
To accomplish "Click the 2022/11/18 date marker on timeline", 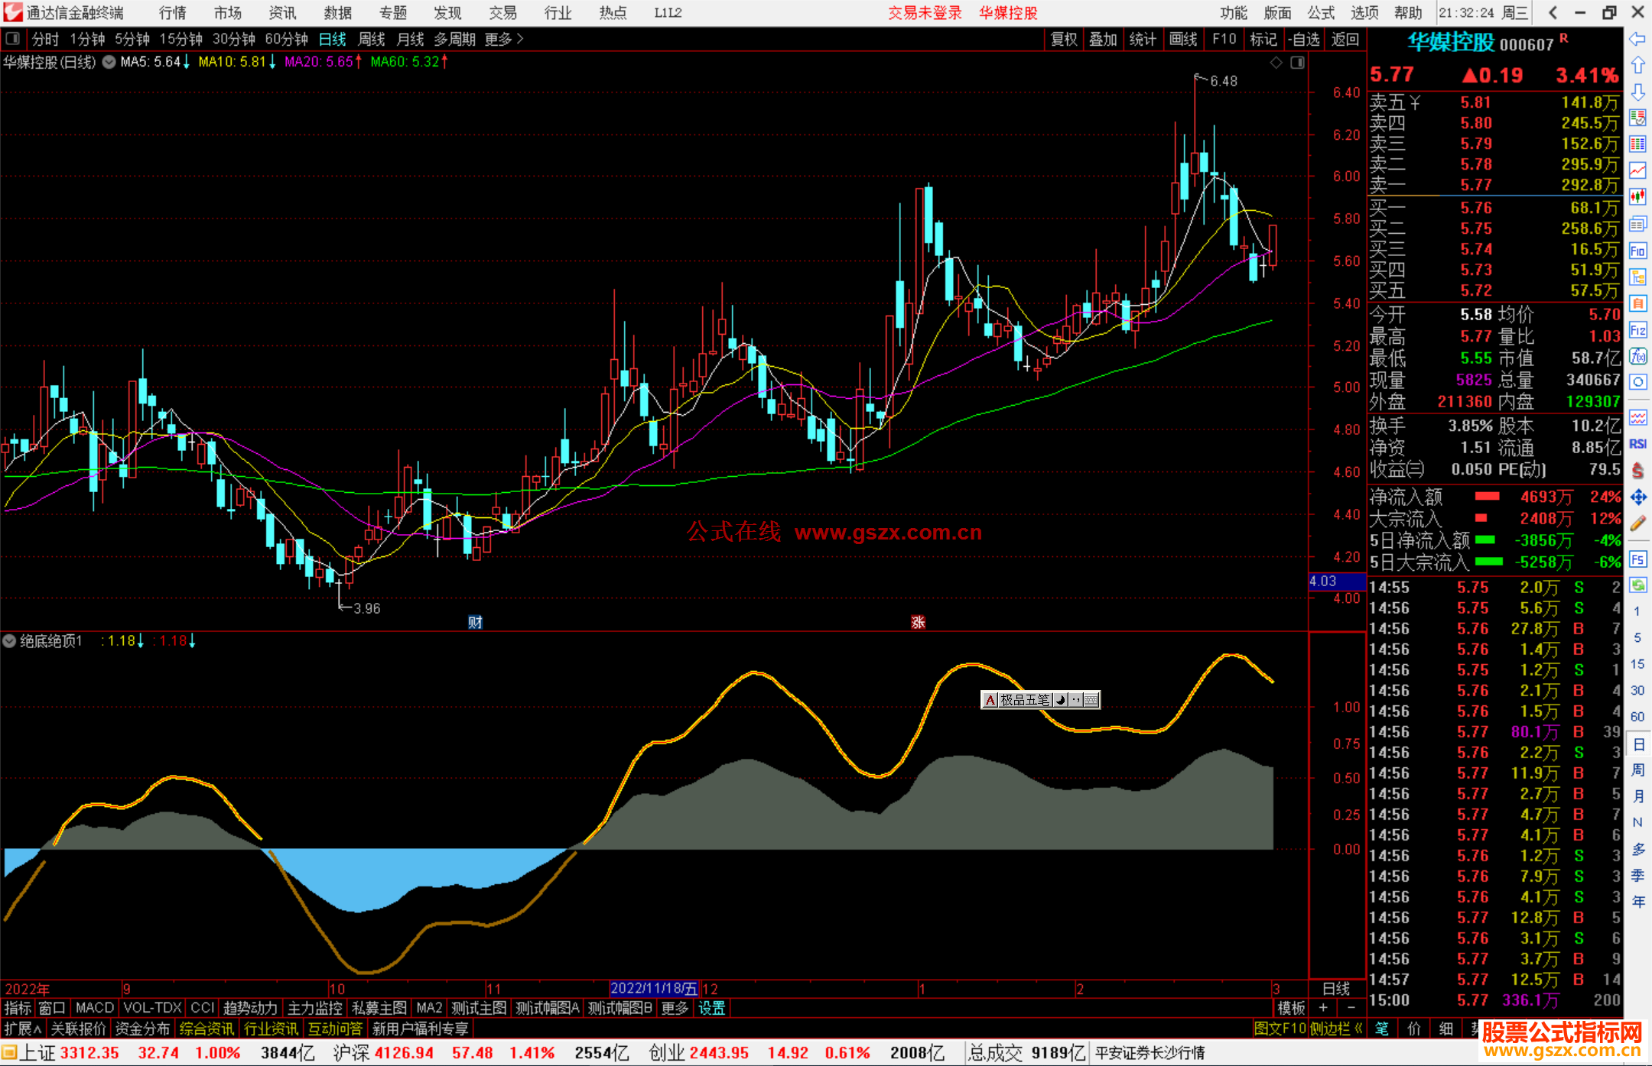I will pos(654,989).
